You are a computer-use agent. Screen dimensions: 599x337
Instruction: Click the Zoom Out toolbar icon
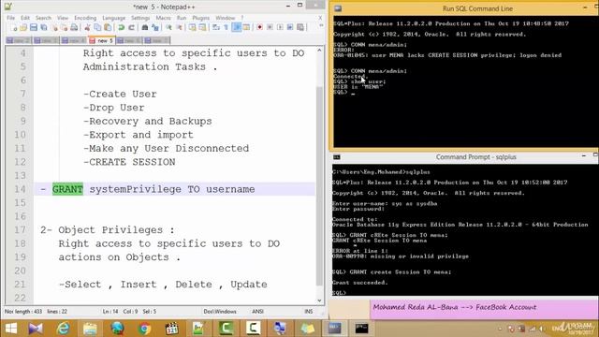179,27
